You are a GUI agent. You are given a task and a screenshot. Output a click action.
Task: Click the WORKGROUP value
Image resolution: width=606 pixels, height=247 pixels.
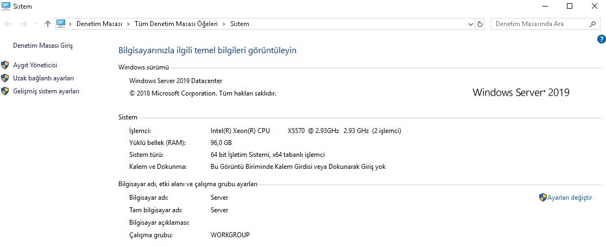[230, 235]
